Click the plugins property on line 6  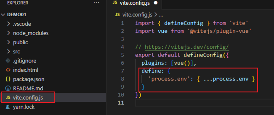pos(153,63)
